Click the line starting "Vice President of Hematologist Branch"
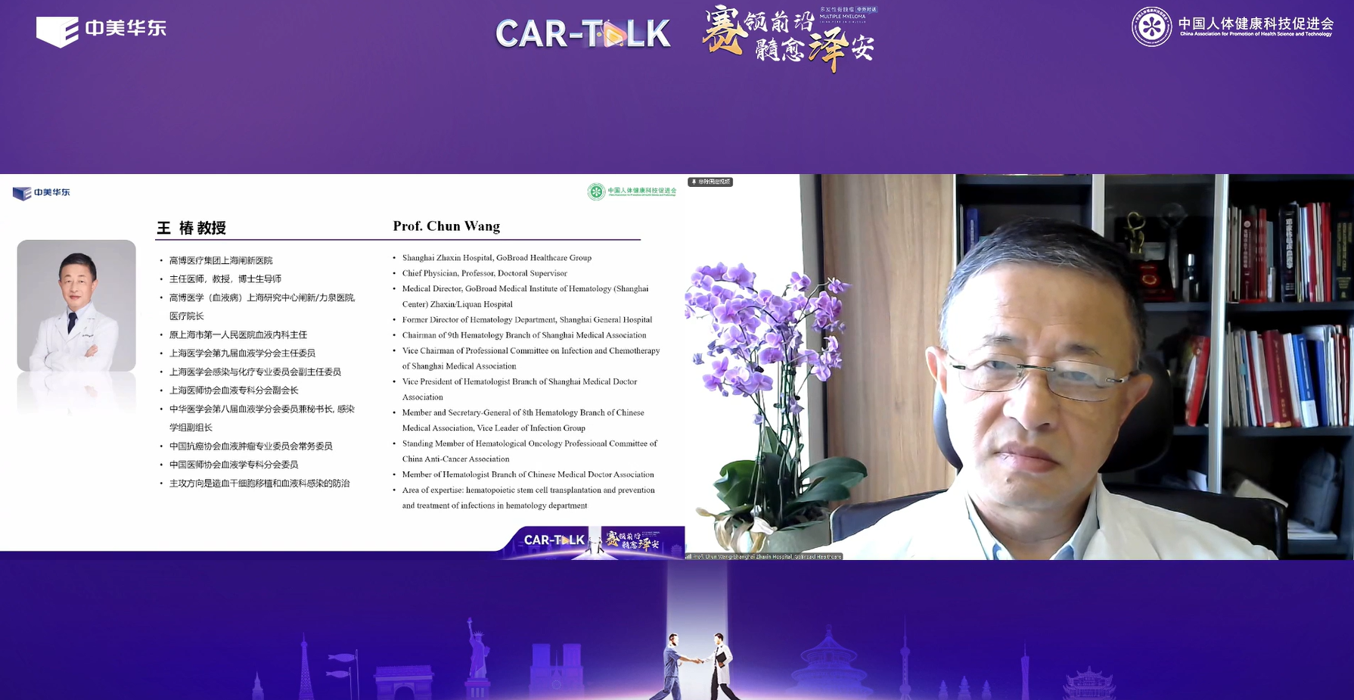This screenshot has height=700, width=1354. coord(520,390)
